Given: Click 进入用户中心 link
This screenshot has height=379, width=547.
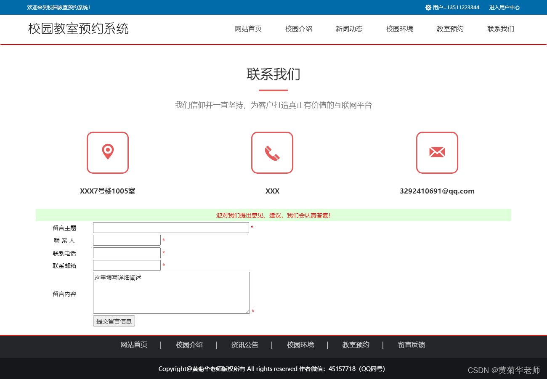Looking at the screenshot, I should pos(504,7).
